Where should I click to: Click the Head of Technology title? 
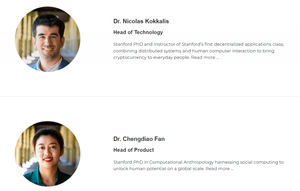point(138,32)
